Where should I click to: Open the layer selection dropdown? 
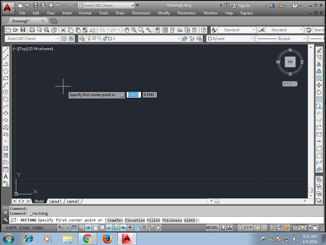tap(178, 38)
